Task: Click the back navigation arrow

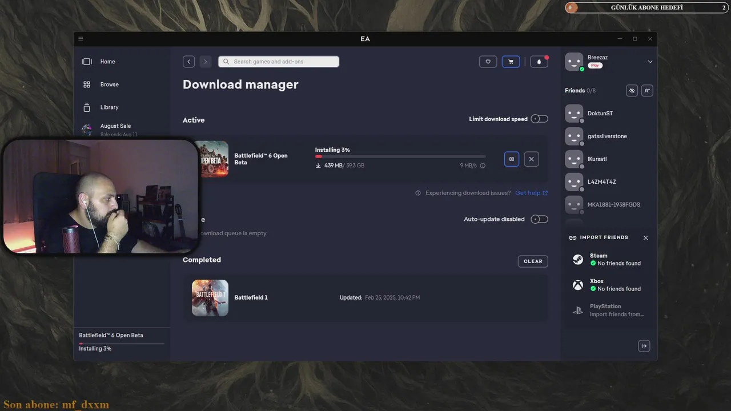Action: point(189,62)
